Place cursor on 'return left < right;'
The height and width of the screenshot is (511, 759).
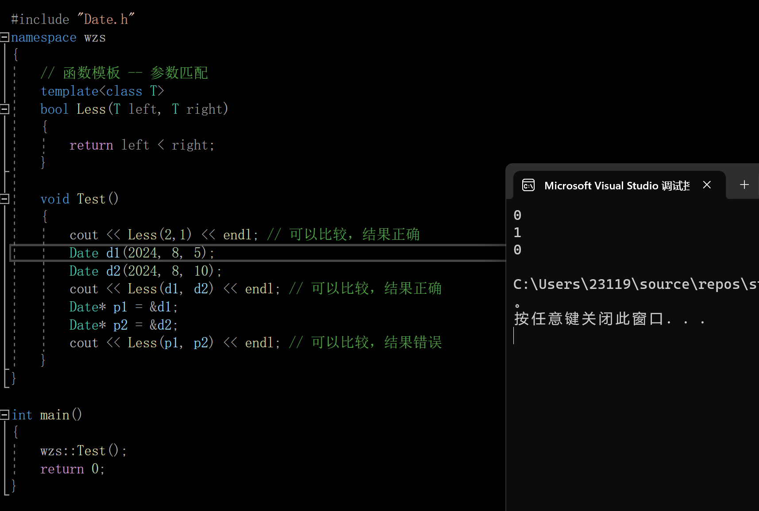coord(142,145)
